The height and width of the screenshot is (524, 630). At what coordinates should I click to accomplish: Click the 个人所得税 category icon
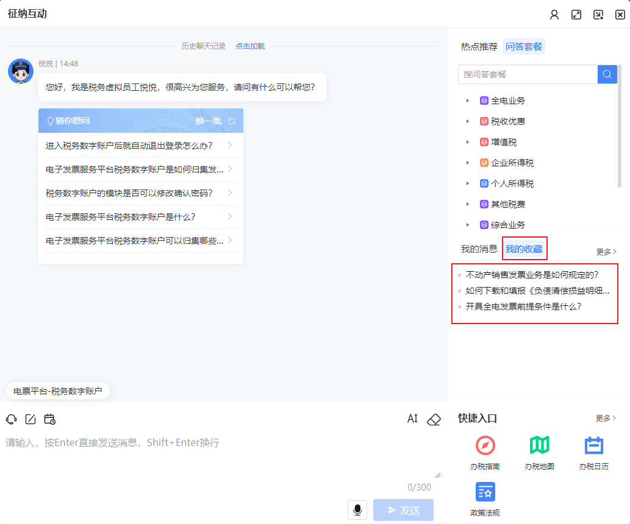pyautogui.click(x=484, y=183)
